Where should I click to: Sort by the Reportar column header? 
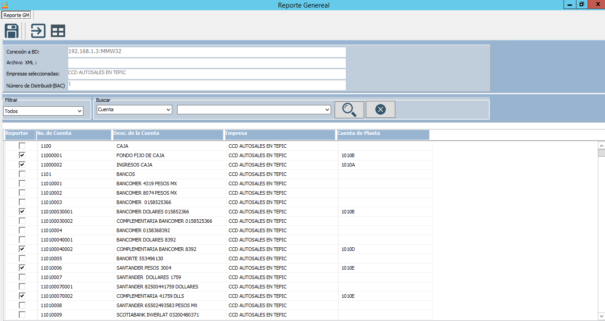pyautogui.click(x=20, y=135)
